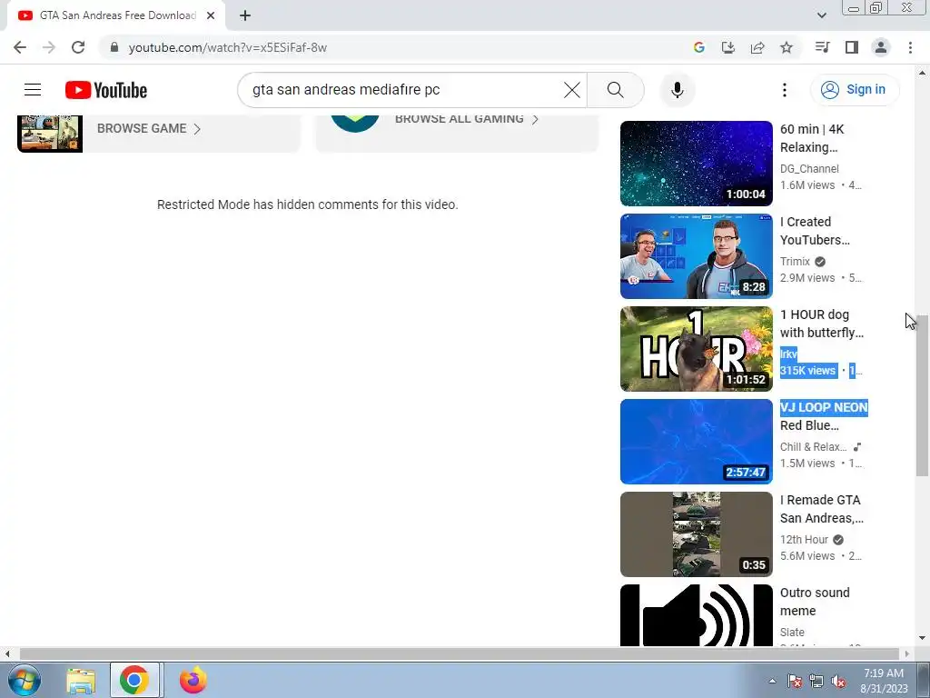The image size is (930, 698).
Task: Click the title 'I Created YouTubers...'
Action: click(815, 231)
